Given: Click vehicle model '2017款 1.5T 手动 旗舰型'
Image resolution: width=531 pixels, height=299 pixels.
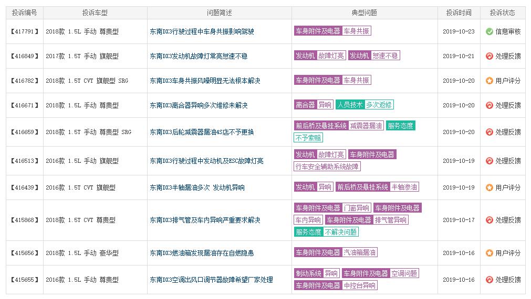Looking at the screenshot, I should pyautogui.click(x=82, y=56).
